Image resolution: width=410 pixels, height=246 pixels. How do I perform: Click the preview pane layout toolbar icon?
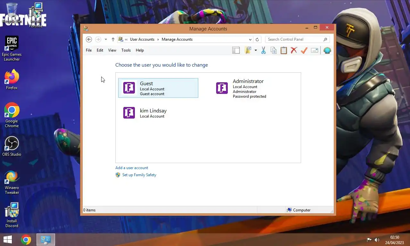coord(236,50)
